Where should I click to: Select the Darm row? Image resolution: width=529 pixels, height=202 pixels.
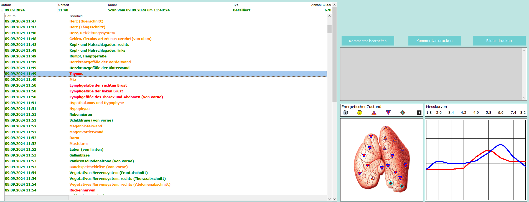166,138
